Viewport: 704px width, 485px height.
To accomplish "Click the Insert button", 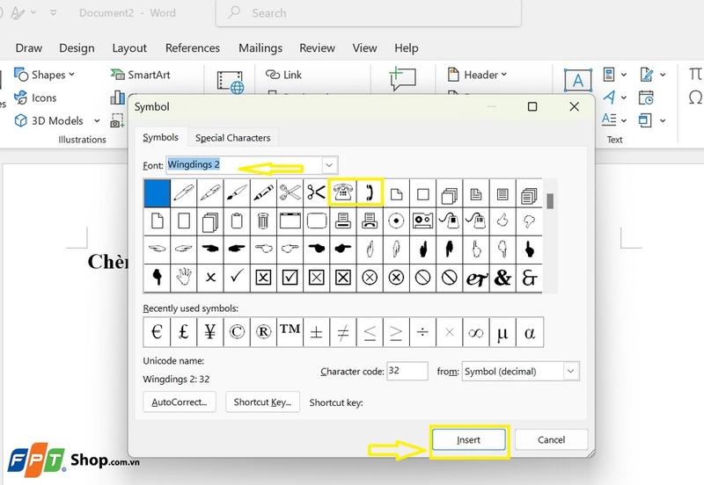I will point(469,439).
